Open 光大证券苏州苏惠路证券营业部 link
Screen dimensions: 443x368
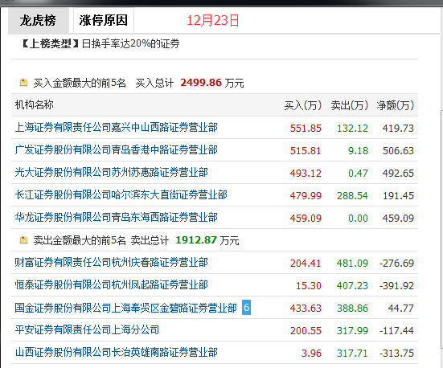pos(111,172)
